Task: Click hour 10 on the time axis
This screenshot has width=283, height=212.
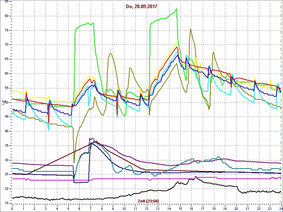Action: [x=124, y=208]
